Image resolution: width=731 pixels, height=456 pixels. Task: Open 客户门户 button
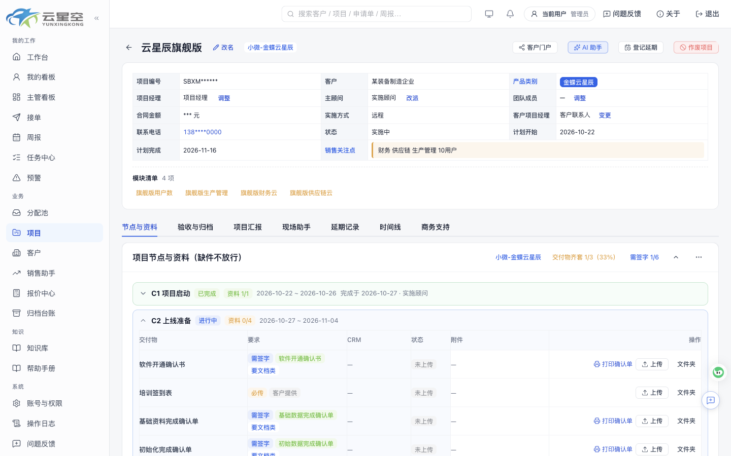[535, 48]
